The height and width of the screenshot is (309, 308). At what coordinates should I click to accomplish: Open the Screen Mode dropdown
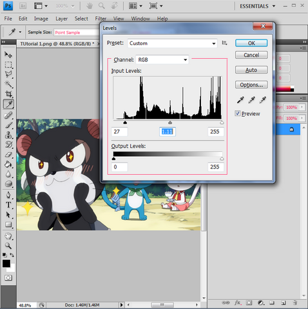click(x=156, y=6)
